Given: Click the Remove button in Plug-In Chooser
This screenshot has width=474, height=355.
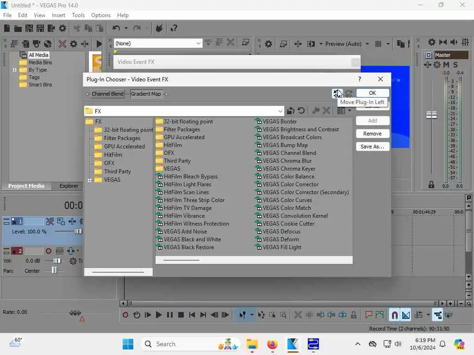Looking at the screenshot, I should pyautogui.click(x=373, y=134).
